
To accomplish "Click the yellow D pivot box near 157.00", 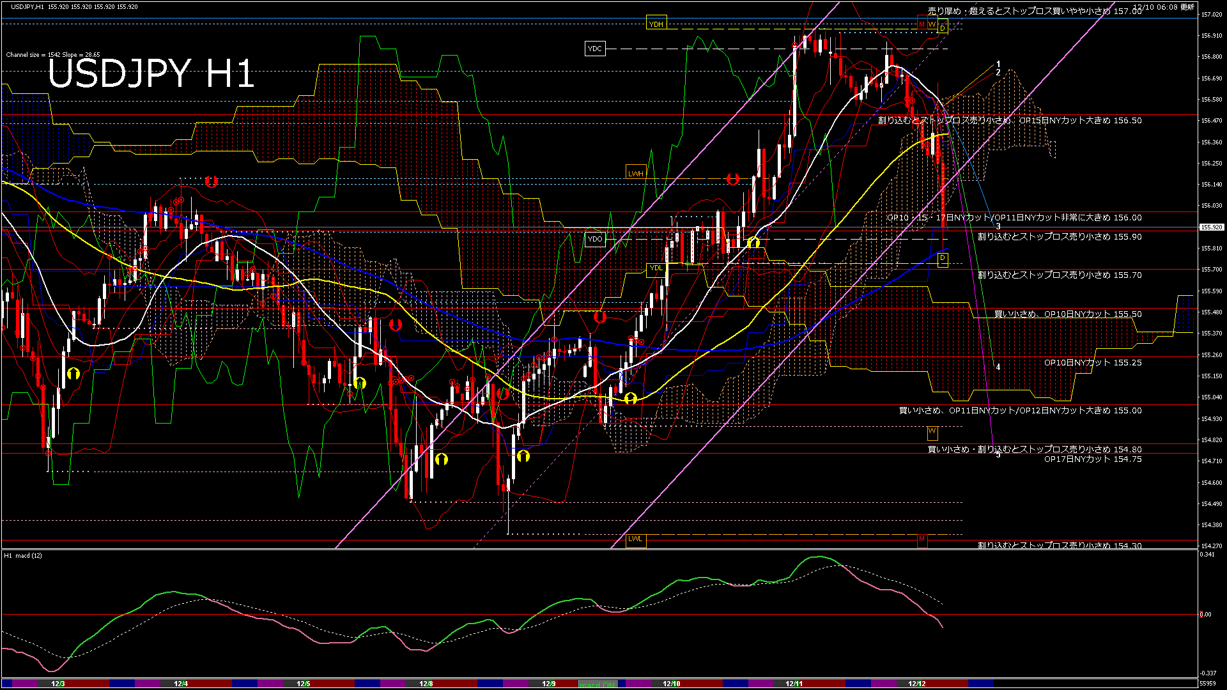I will [943, 27].
